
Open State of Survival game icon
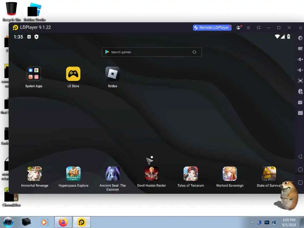[x=269, y=174]
